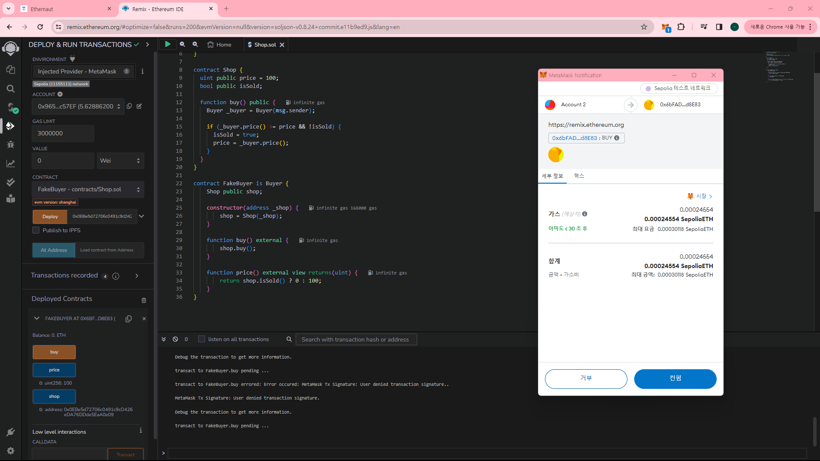Open the Account selector dropdown
This screenshot has width=820, height=461.
click(78, 106)
